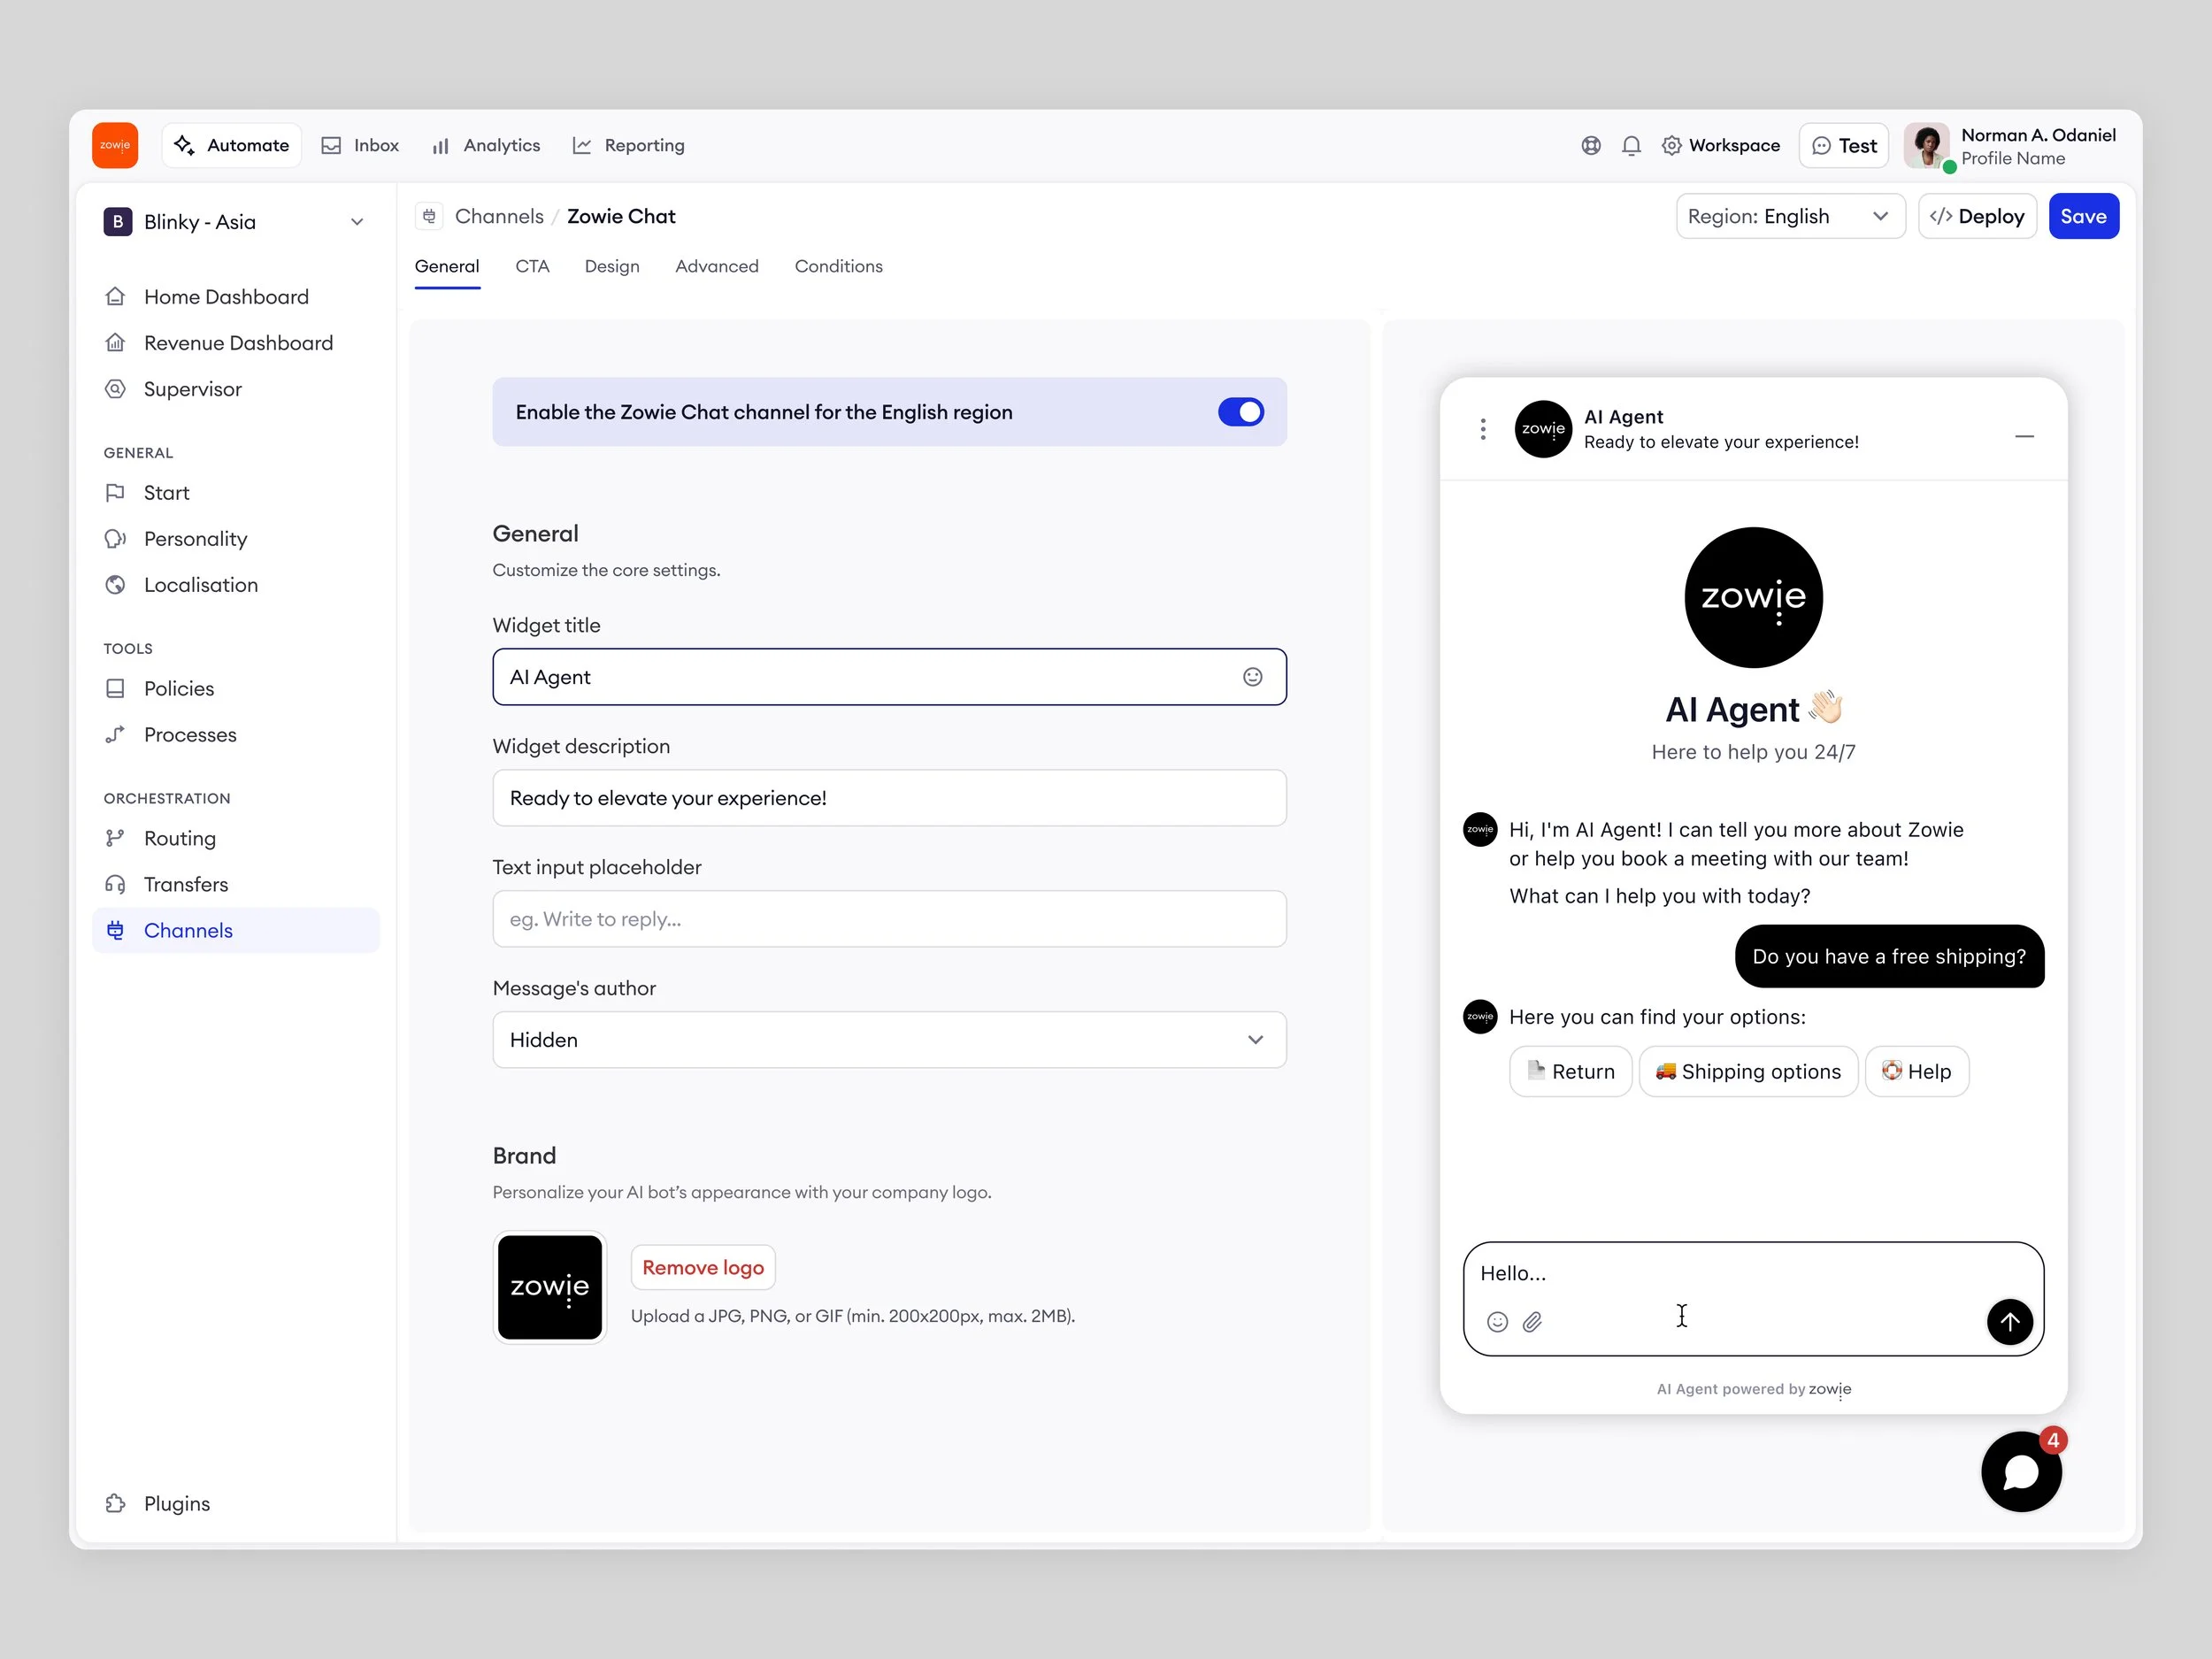Click the Remove logo button
The height and width of the screenshot is (1659, 2212).
tap(702, 1268)
